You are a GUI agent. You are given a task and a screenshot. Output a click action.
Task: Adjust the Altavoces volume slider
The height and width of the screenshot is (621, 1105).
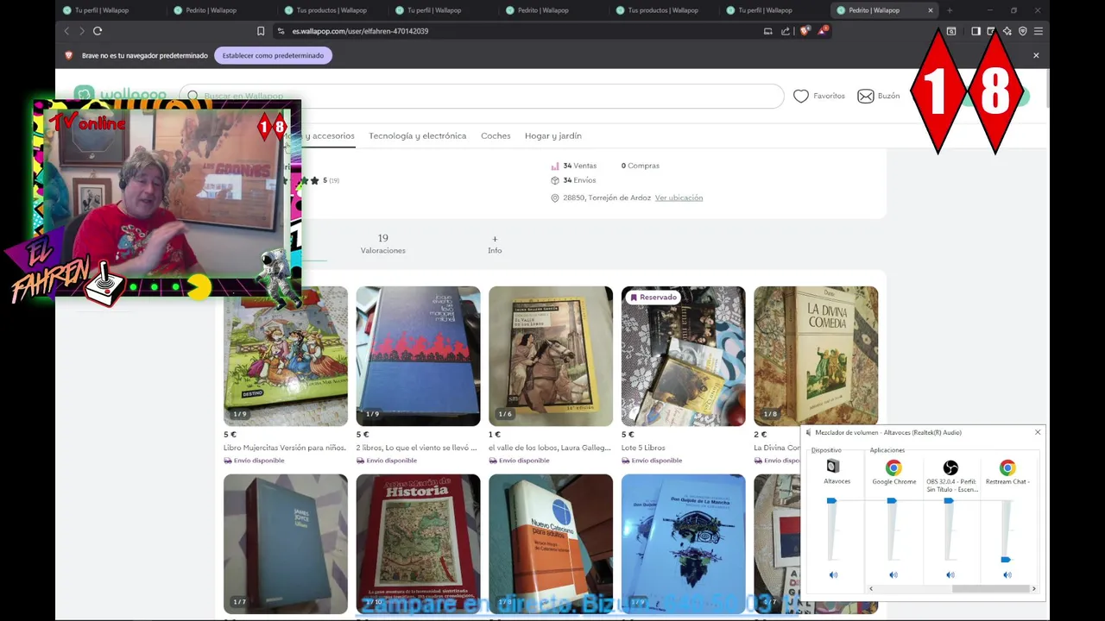[831, 500]
